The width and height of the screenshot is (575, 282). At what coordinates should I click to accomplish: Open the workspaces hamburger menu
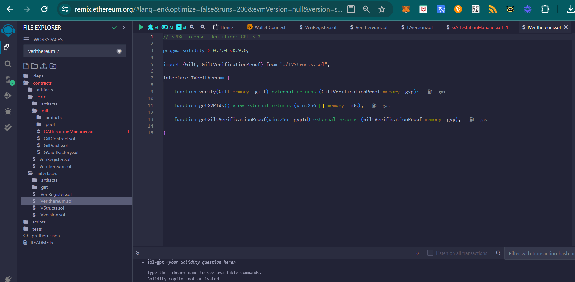(x=26, y=39)
